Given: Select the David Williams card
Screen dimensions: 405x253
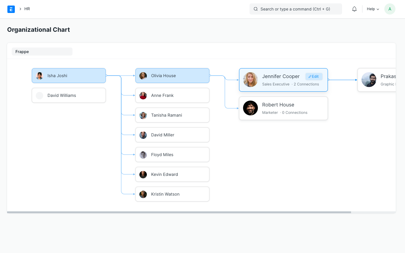Looking at the screenshot, I should tap(68, 95).
